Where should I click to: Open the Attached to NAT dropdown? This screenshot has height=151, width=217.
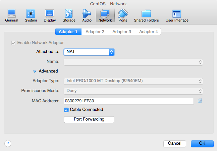pyautogui.click(x=89, y=52)
